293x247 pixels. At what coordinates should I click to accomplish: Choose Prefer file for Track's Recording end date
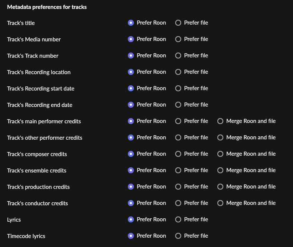point(178,105)
